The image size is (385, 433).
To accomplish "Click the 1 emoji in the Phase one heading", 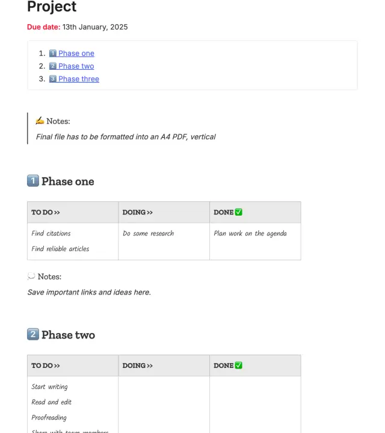I will (33, 181).
